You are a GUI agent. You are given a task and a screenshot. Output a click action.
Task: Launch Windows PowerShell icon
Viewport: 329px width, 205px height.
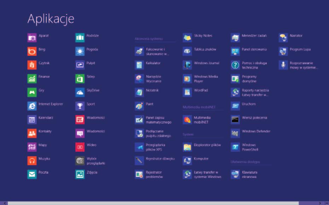pyautogui.click(x=235, y=147)
